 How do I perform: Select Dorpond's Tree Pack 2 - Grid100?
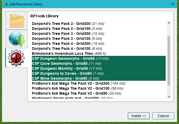(99, 29)
